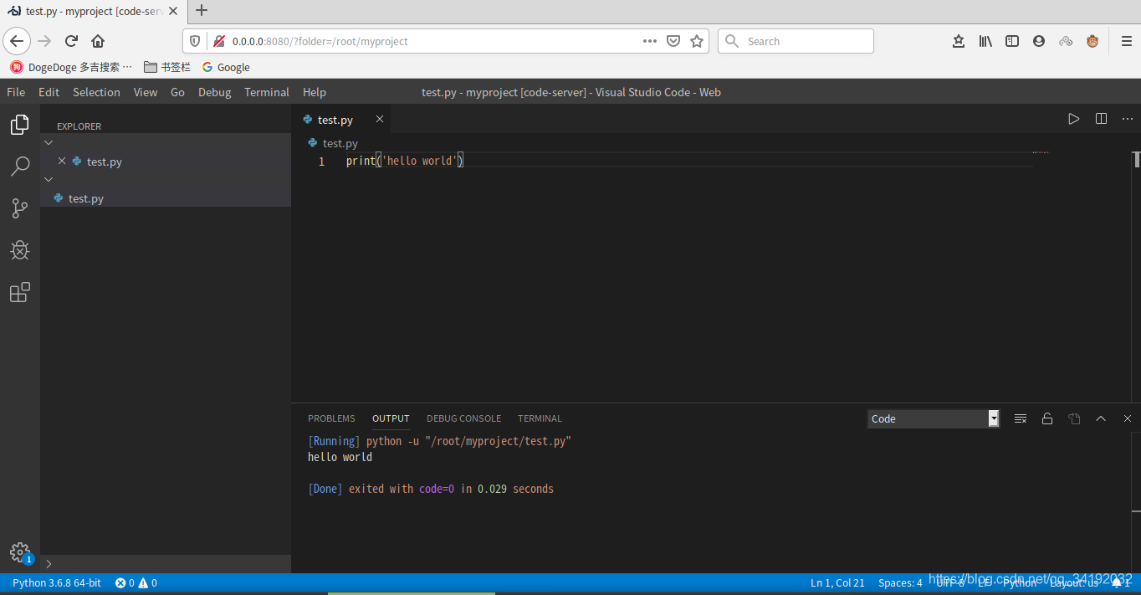This screenshot has width=1141, height=595.
Task: Open the Firefox library icon
Action: (x=985, y=41)
